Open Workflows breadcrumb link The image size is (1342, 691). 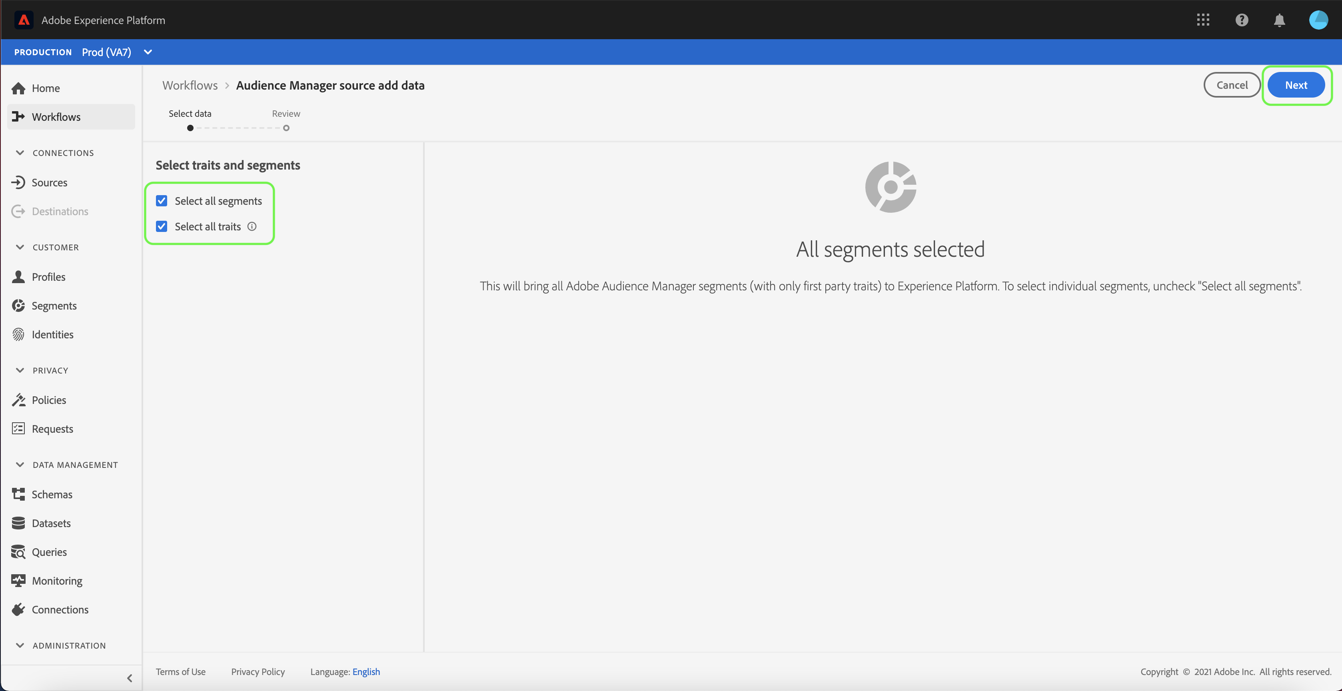[x=190, y=85]
